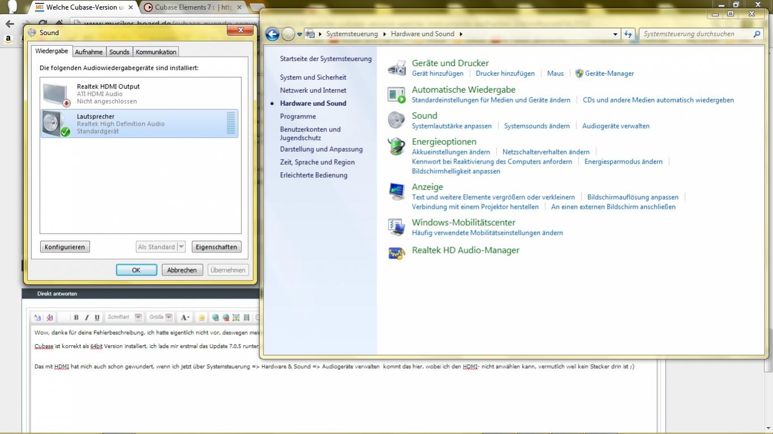Image resolution: width=773 pixels, height=434 pixels.
Task: Click the insert media film icon
Action: pyautogui.click(x=246, y=317)
